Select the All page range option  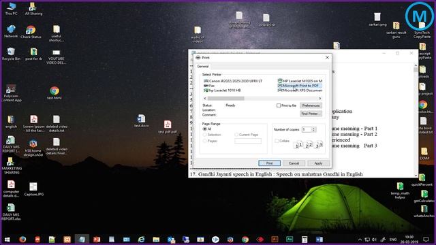pos(207,129)
